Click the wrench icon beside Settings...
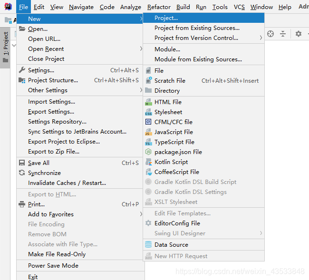Screen dimensions: 309x280 tap(22, 70)
